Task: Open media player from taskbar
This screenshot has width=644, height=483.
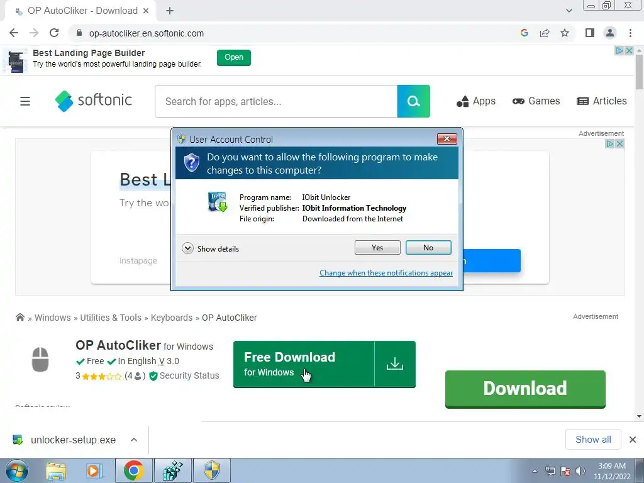Action: tap(94, 470)
